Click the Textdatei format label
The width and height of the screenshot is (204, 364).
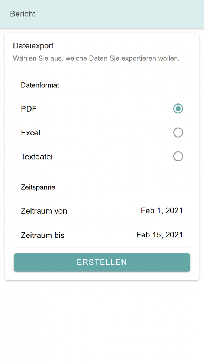(x=37, y=157)
